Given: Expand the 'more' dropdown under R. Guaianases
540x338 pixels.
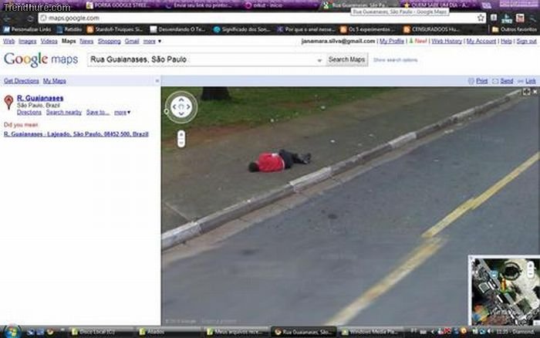Looking at the screenshot, I should [x=122, y=113].
